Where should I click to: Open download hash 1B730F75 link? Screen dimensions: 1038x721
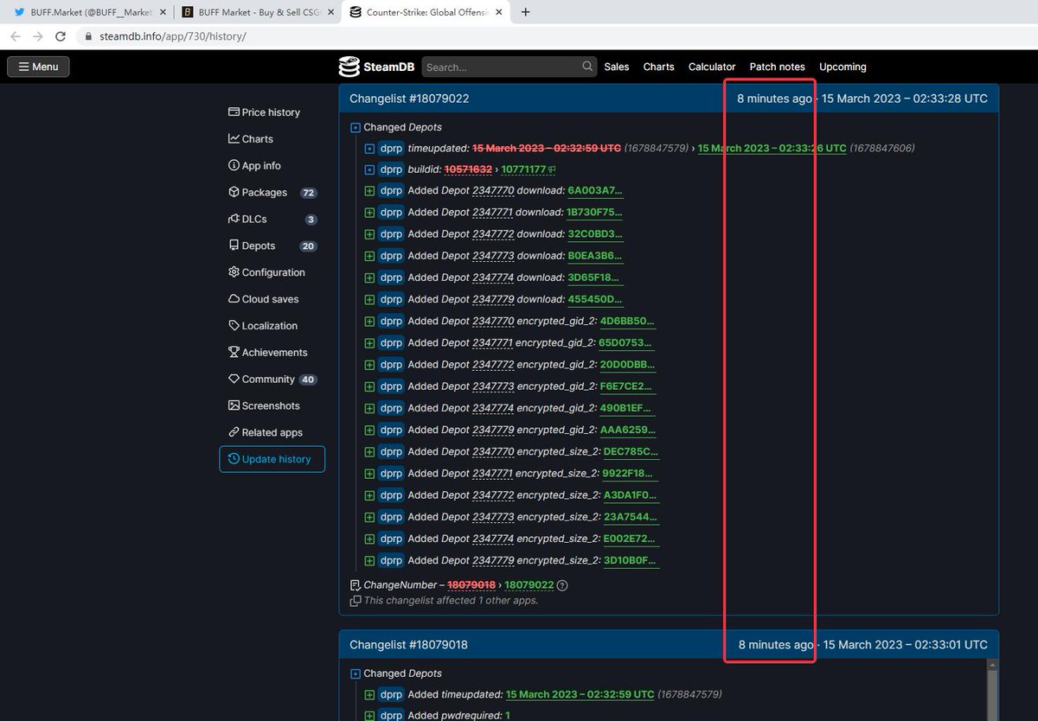595,213
